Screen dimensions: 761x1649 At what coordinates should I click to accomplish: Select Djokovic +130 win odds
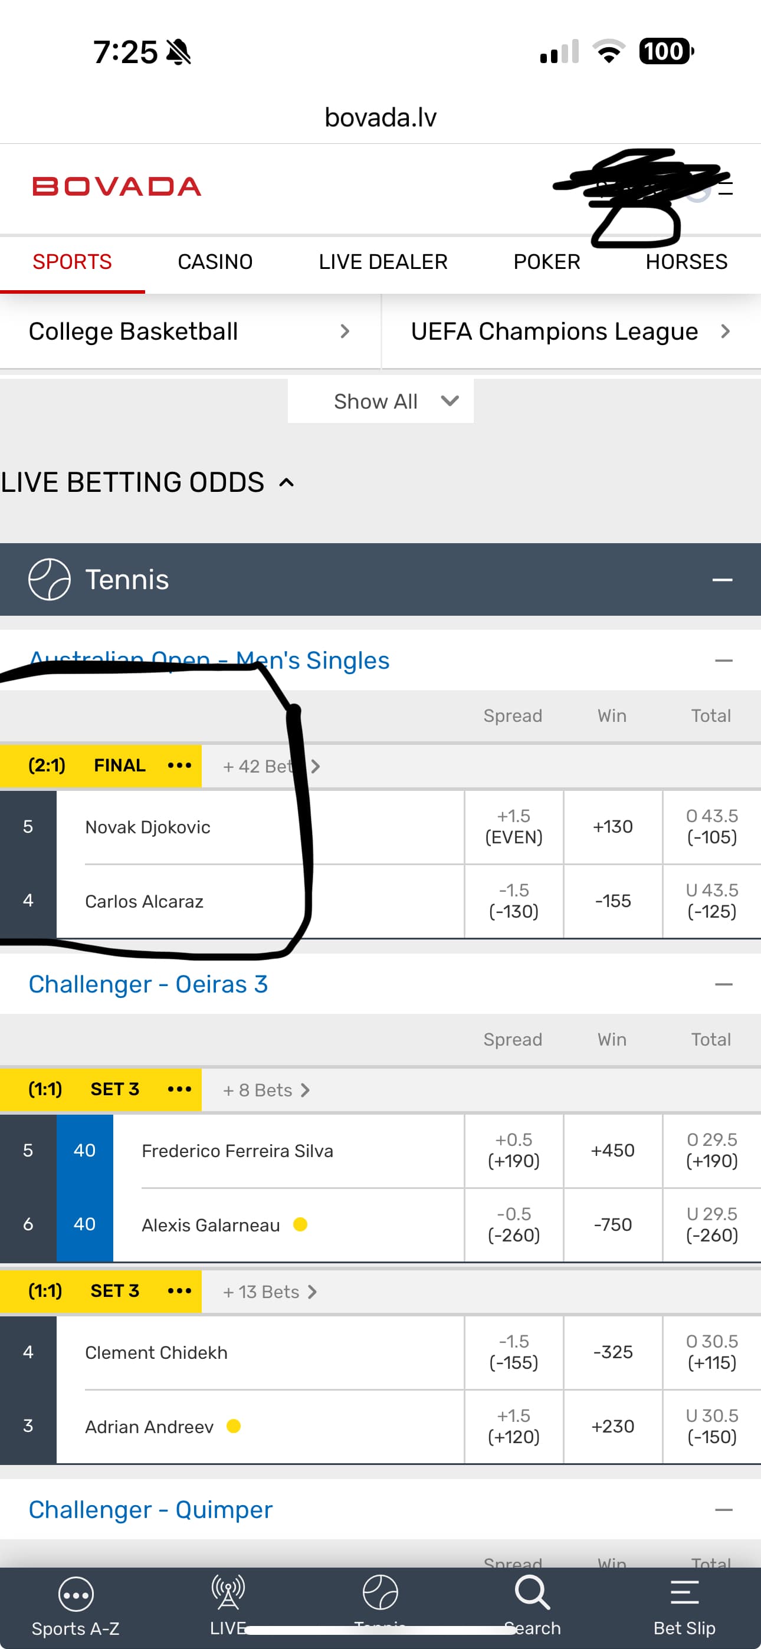point(612,827)
